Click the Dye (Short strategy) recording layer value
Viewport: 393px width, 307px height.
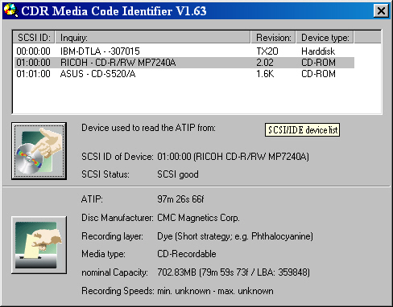(235, 236)
